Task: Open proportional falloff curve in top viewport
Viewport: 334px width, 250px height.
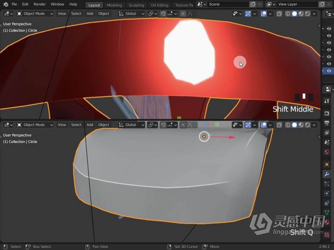Action: coord(191,14)
